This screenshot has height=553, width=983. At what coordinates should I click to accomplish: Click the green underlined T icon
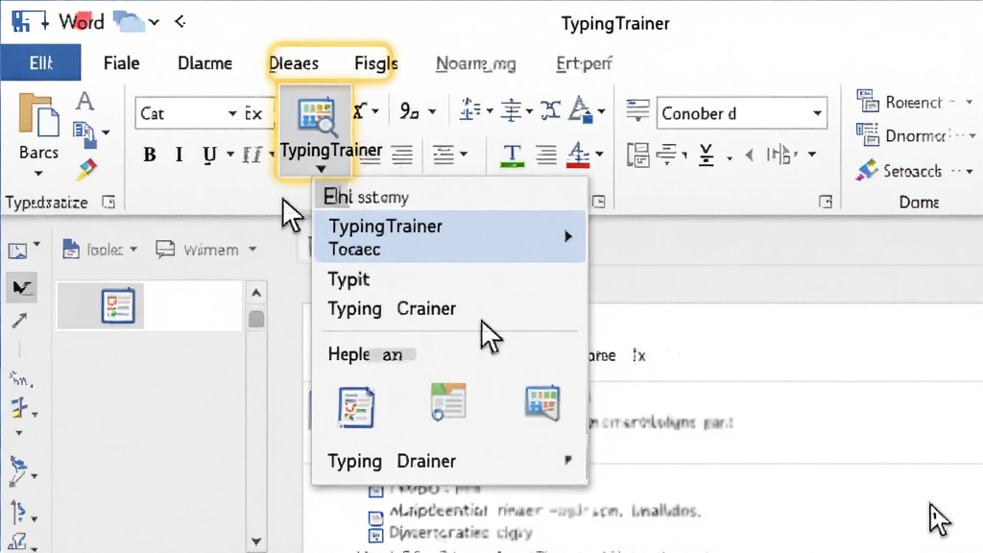[x=513, y=155]
